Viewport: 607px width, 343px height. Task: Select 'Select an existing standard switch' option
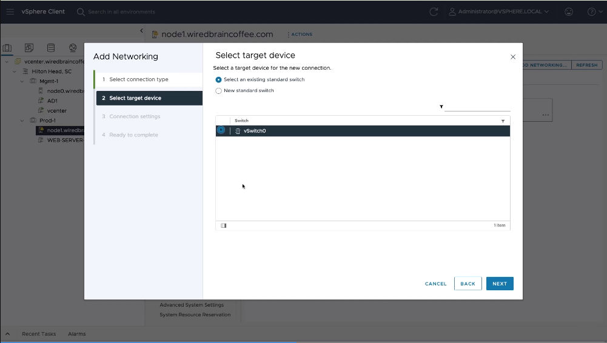pos(219,79)
